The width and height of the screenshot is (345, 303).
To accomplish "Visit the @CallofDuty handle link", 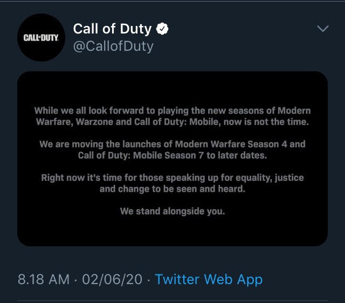I will pos(113,46).
